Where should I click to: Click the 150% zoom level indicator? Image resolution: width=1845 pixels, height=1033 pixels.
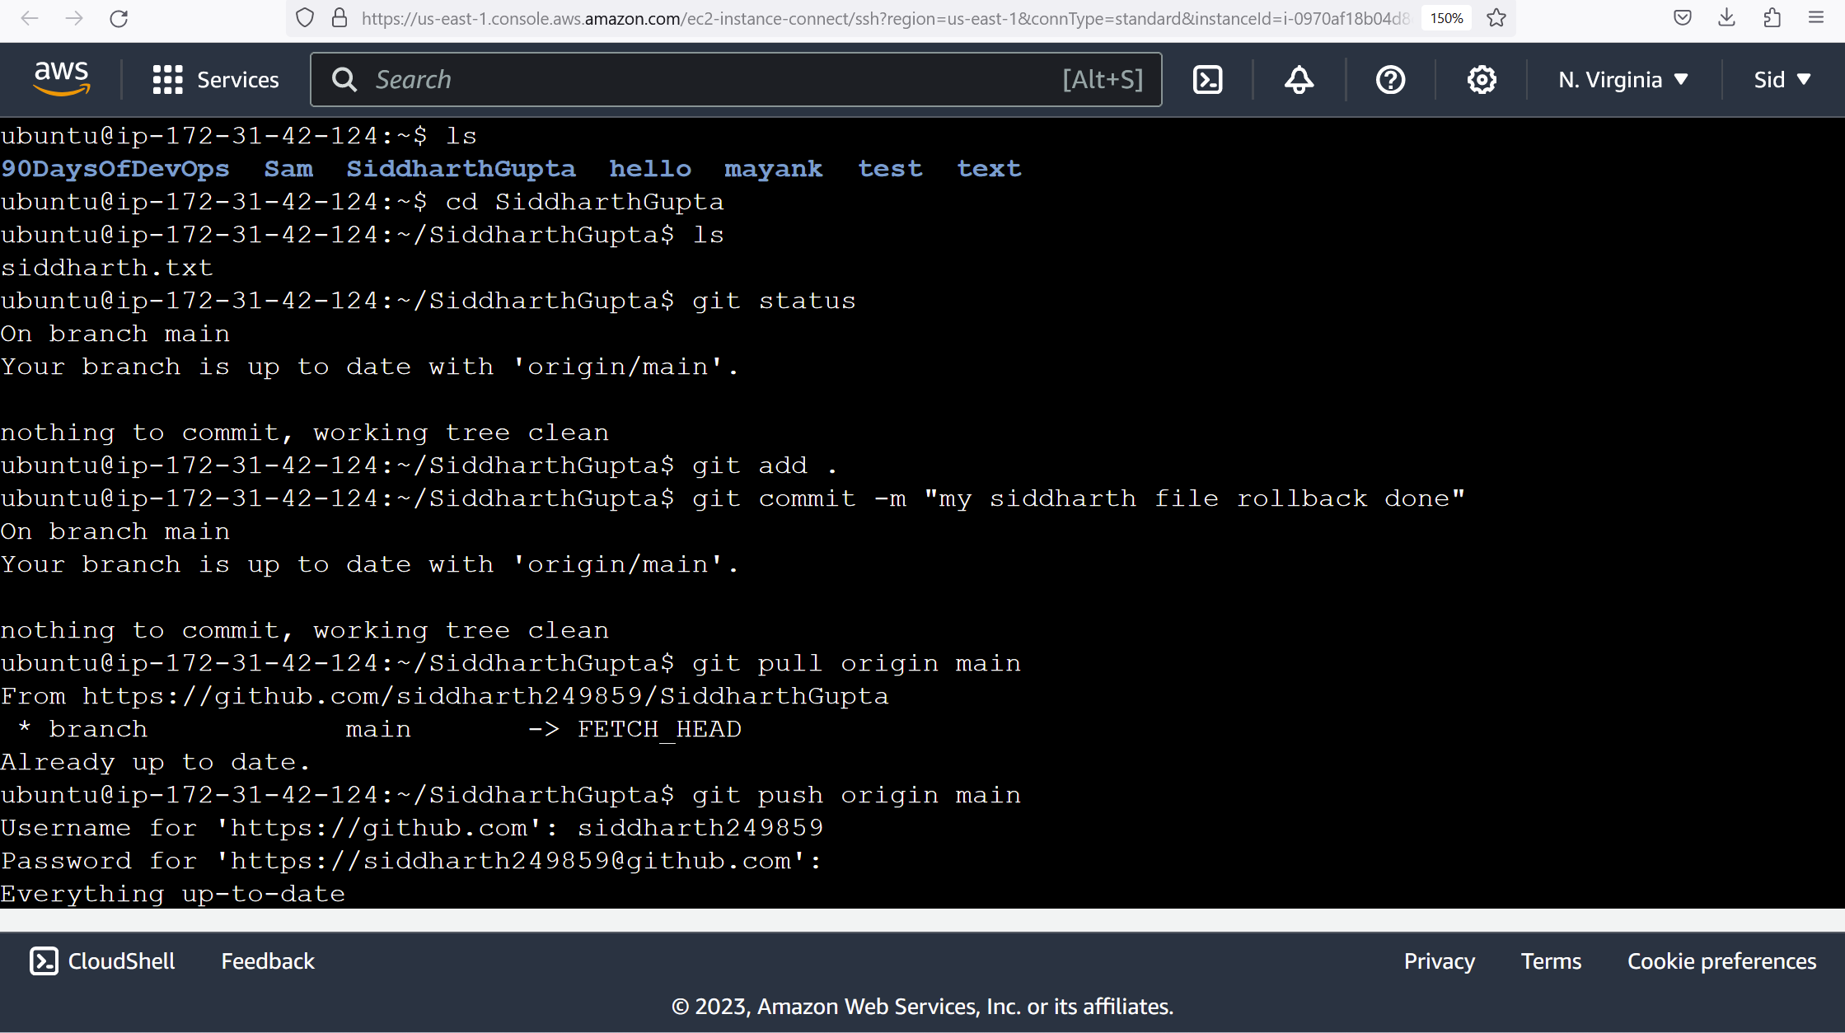1447,18
